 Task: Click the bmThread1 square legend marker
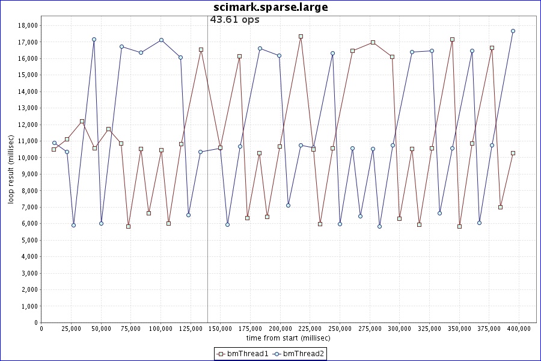(x=220, y=354)
